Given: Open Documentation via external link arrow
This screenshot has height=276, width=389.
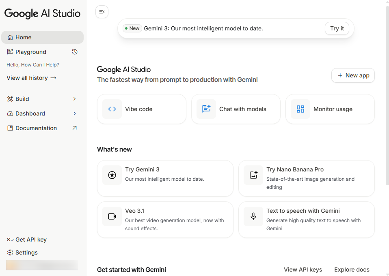Looking at the screenshot, I should 75,128.
